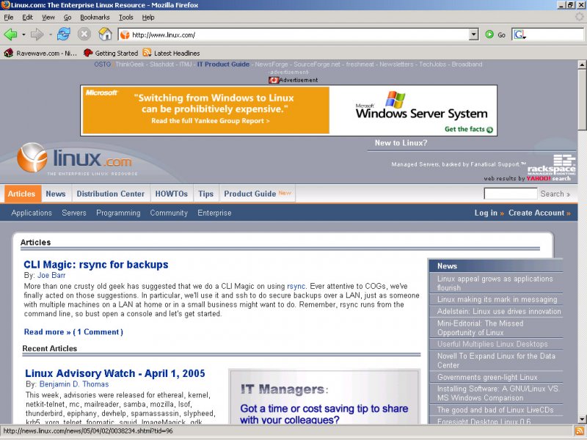
Task: Open the address bar URL history dropdown
Action: (473, 34)
